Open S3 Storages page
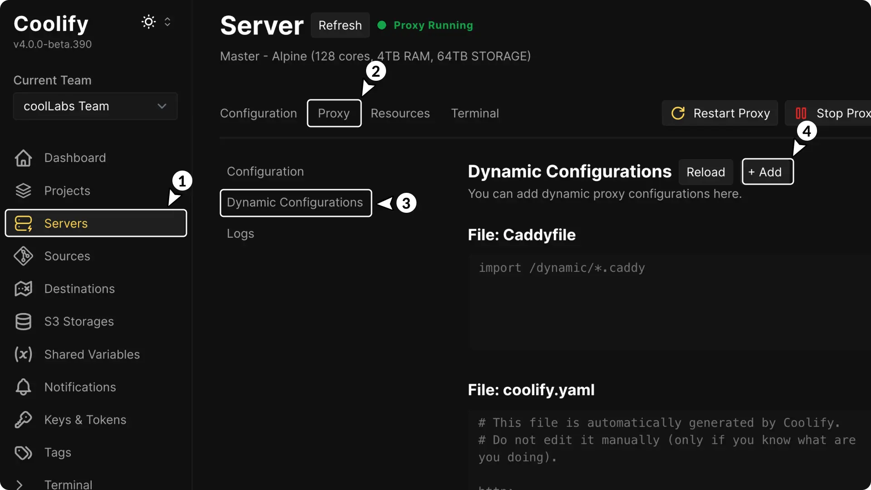The height and width of the screenshot is (490, 871). (x=79, y=321)
